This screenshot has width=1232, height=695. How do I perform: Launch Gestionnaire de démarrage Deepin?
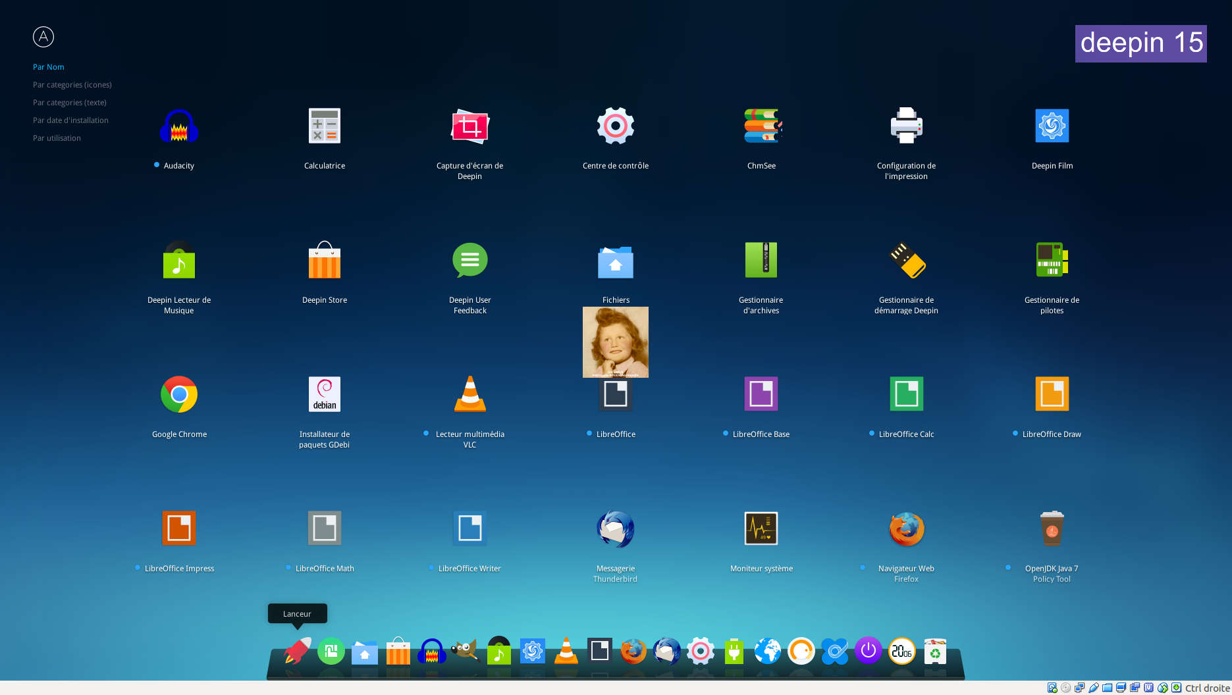click(x=907, y=261)
